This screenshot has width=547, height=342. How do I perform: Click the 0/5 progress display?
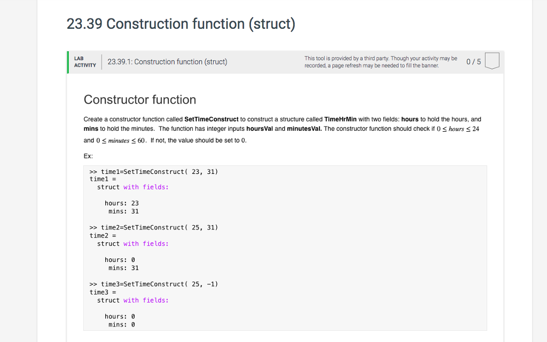(472, 61)
